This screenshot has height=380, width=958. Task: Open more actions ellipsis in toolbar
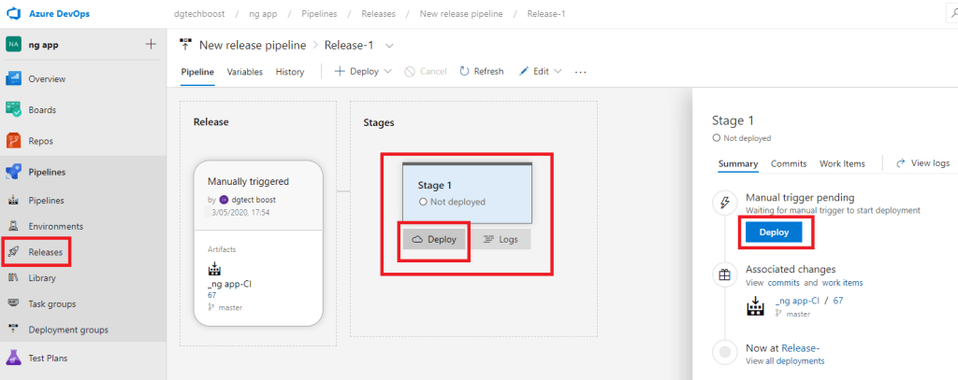pyautogui.click(x=580, y=72)
